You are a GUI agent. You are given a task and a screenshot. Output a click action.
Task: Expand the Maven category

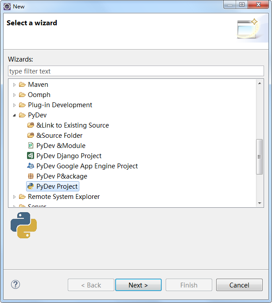click(x=14, y=85)
